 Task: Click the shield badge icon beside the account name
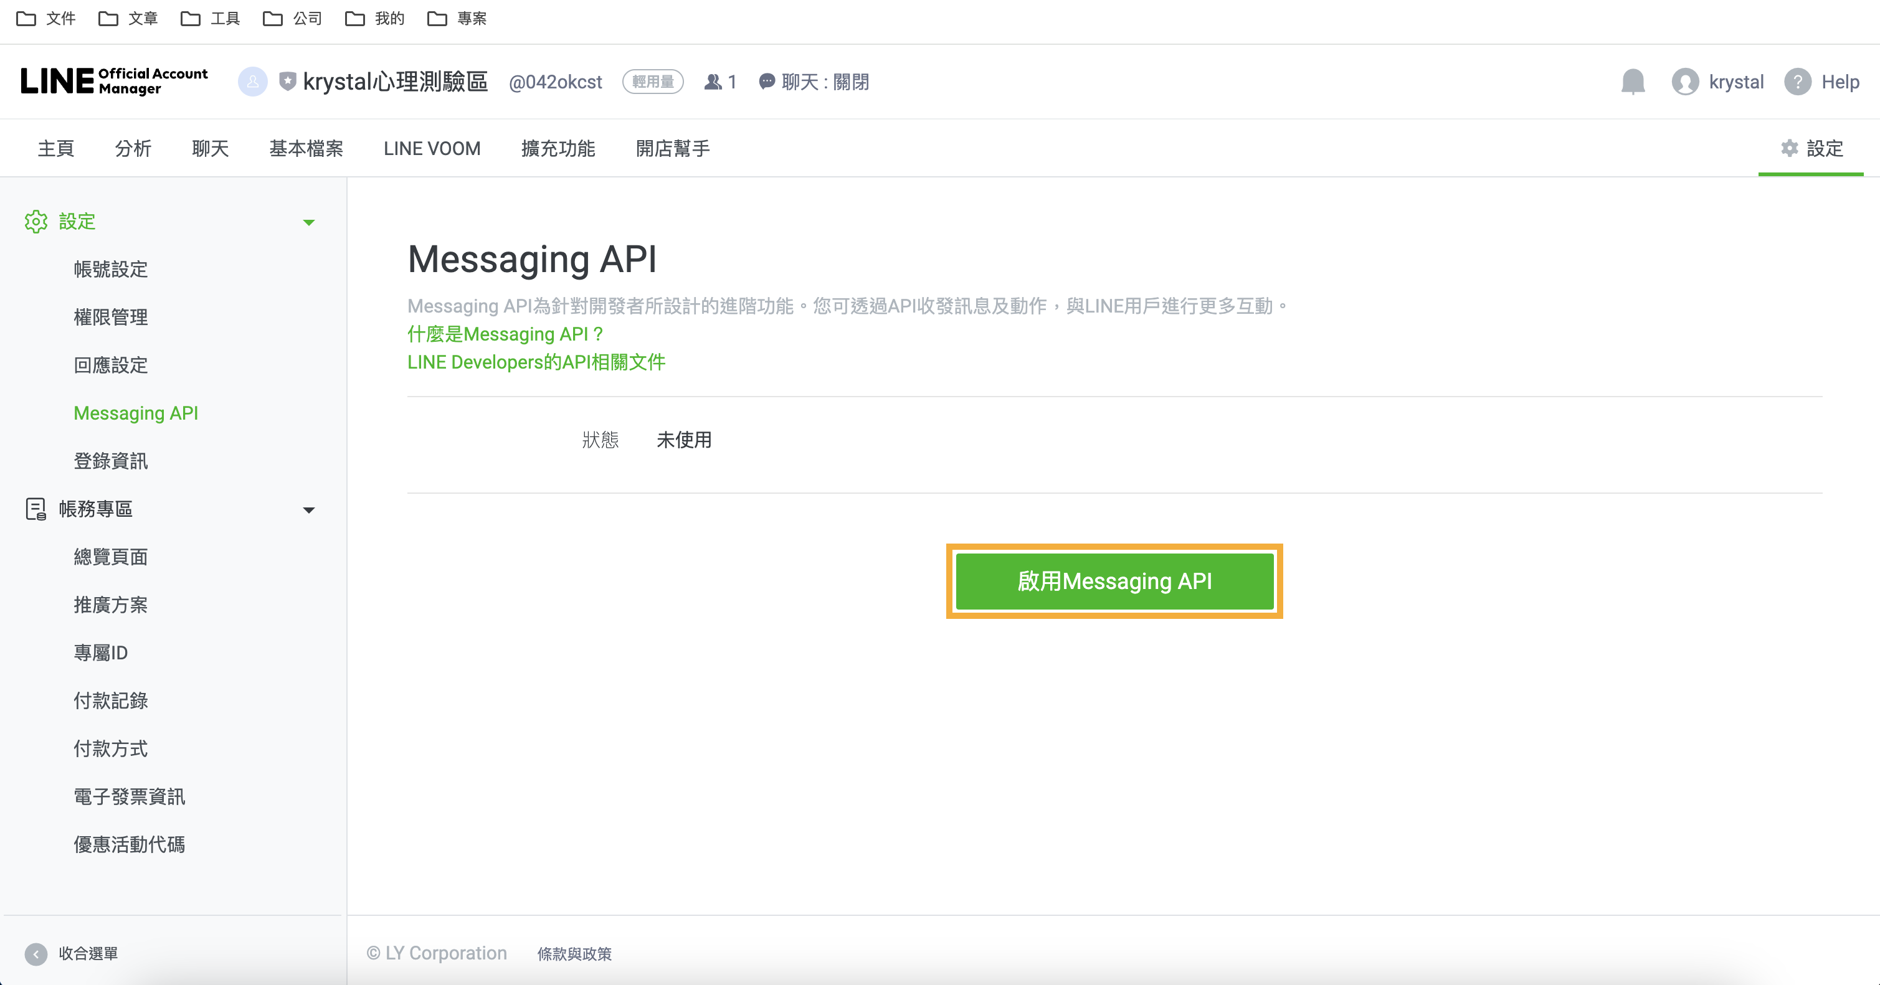[x=288, y=81]
